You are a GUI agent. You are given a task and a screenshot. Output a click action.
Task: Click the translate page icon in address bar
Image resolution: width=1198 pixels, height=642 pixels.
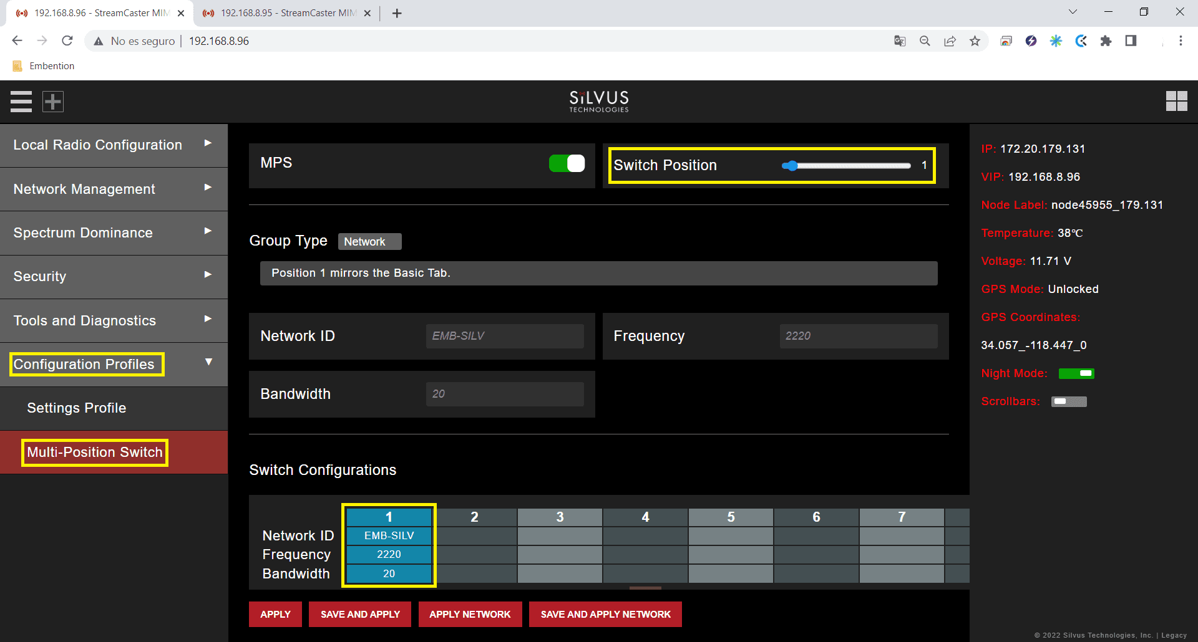pos(900,41)
